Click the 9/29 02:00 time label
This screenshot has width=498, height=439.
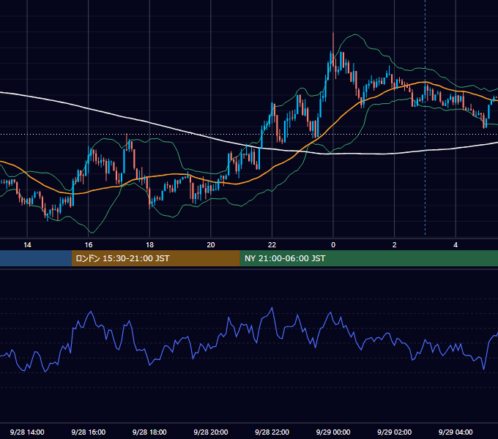pos(394,432)
